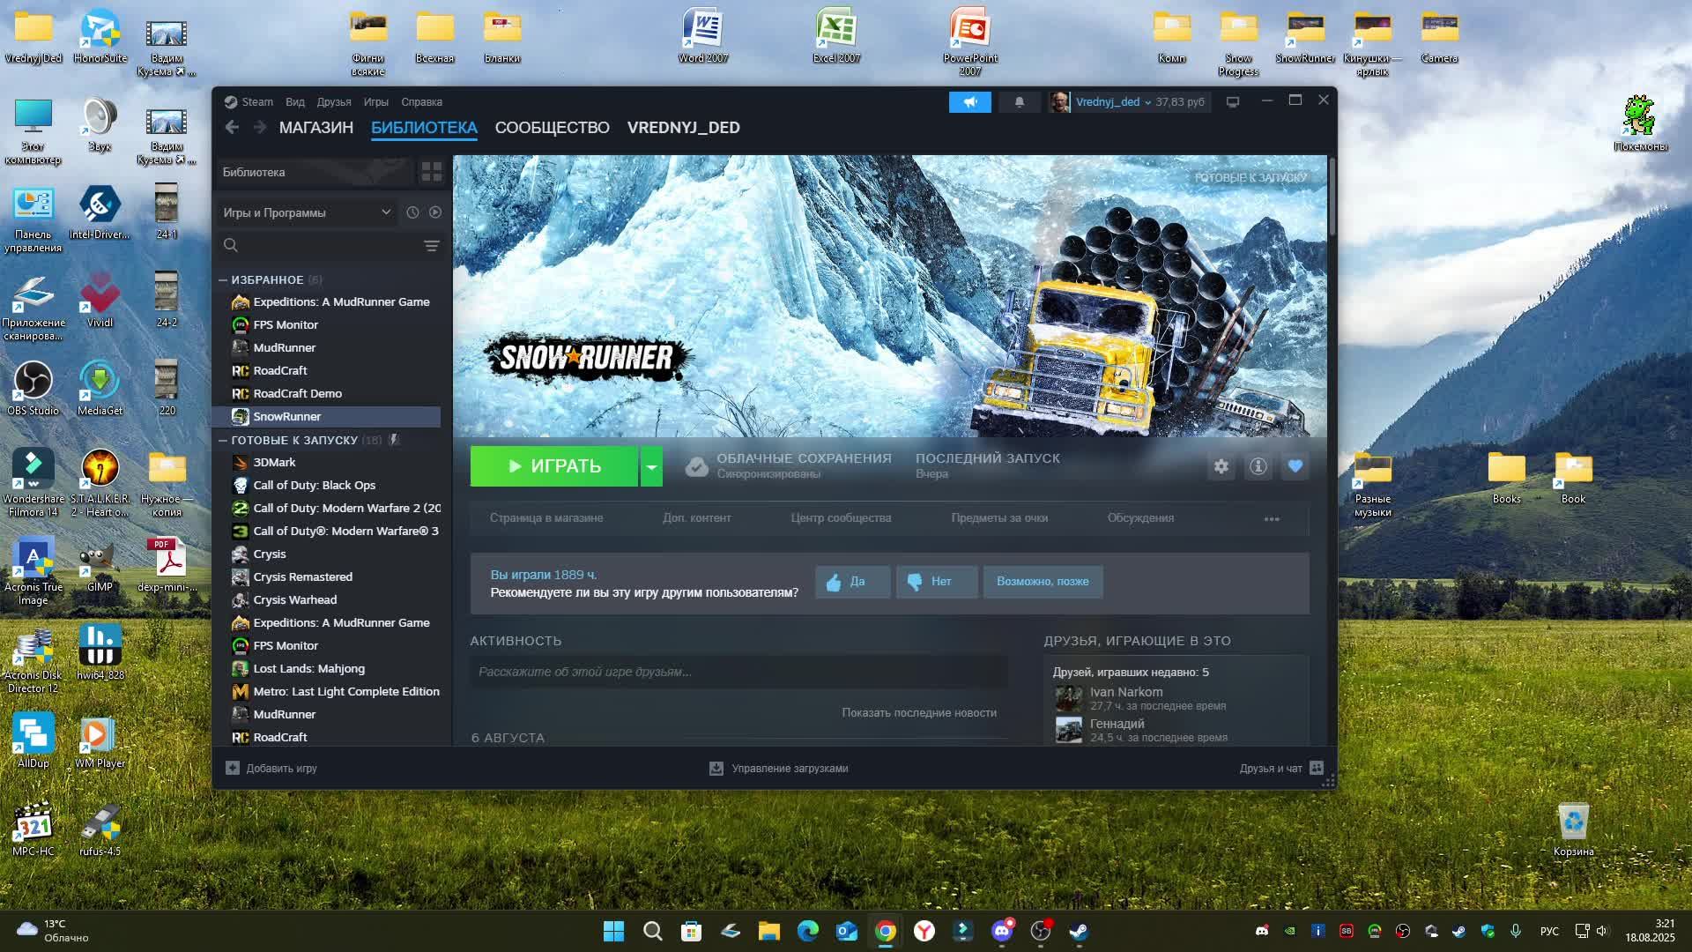Switch library to grid view icon
This screenshot has width=1692, height=952.
[431, 172]
